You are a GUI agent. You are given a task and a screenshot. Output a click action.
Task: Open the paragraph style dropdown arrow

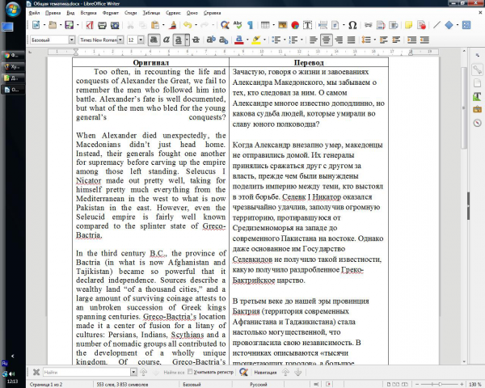(72, 40)
